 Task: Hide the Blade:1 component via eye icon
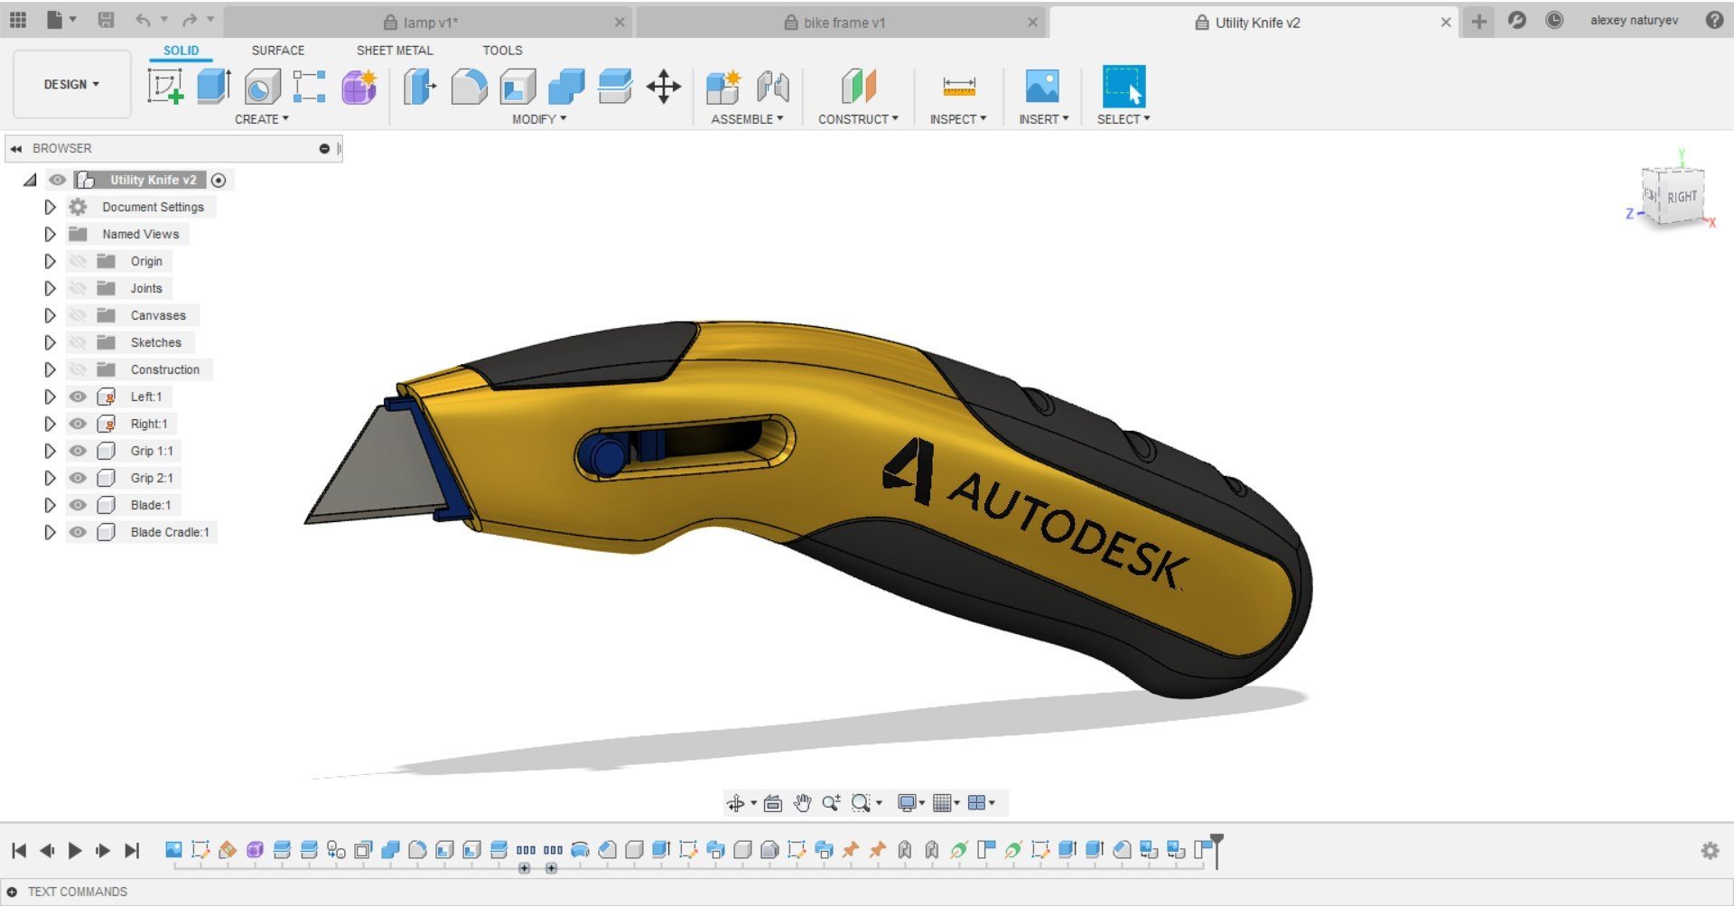79,505
